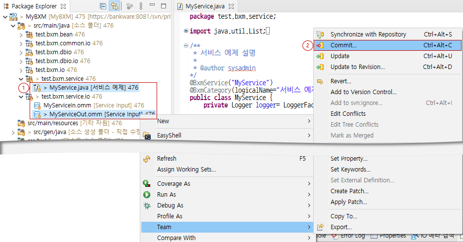
Task: Click the Revert icon in the submenu
Action: [320, 81]
